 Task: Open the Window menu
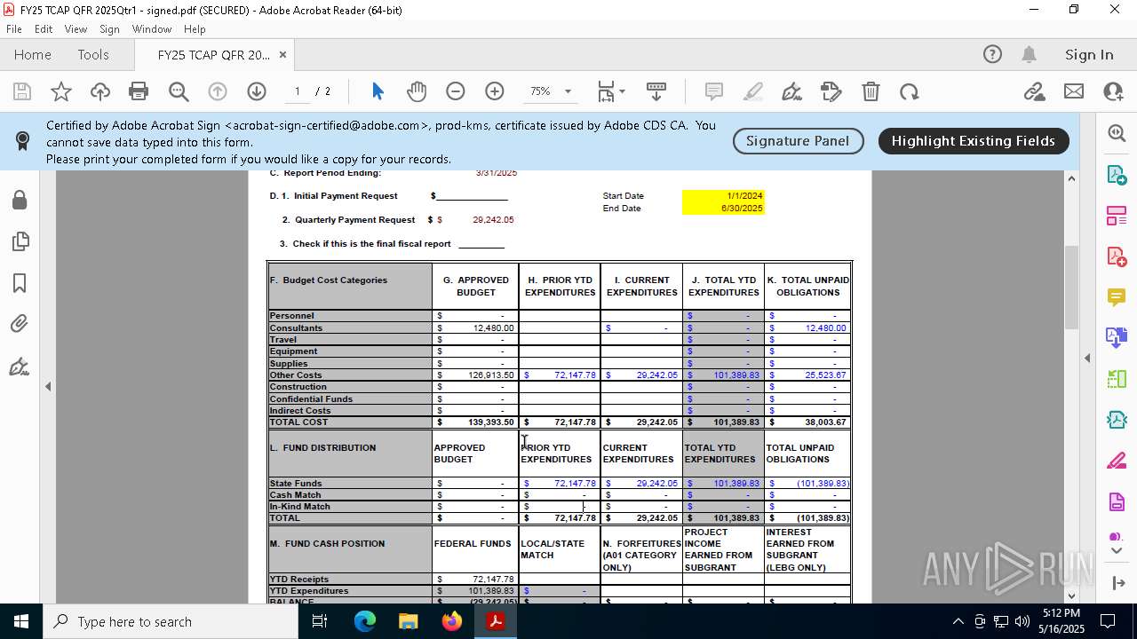pyautogui.click(x=152, y=29)
